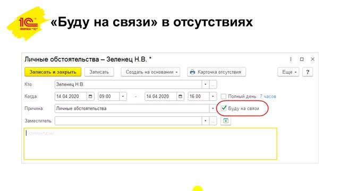
Task: Open the start date calendar picker
Action: (x=90, y=97)
